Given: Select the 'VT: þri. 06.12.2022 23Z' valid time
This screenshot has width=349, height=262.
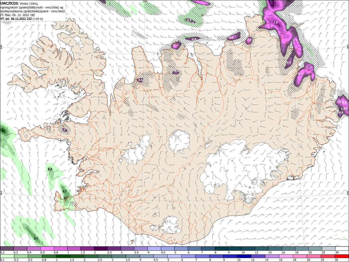Looking at the screenshot, I should pos(16,19).
